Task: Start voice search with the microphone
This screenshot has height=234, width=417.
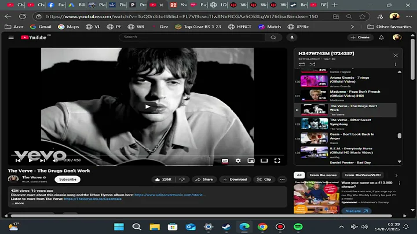Action: (292, 38)
